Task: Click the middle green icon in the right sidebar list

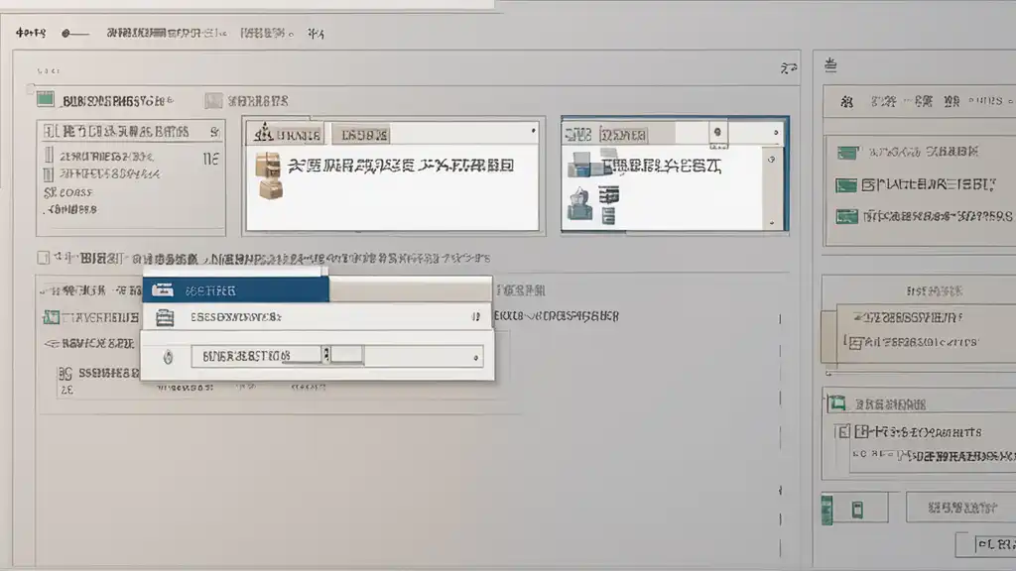Action: point(846,185)
